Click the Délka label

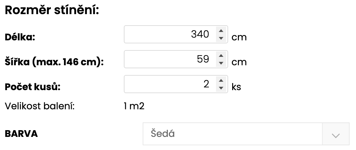pyautogui.click(x=20, y=37)
